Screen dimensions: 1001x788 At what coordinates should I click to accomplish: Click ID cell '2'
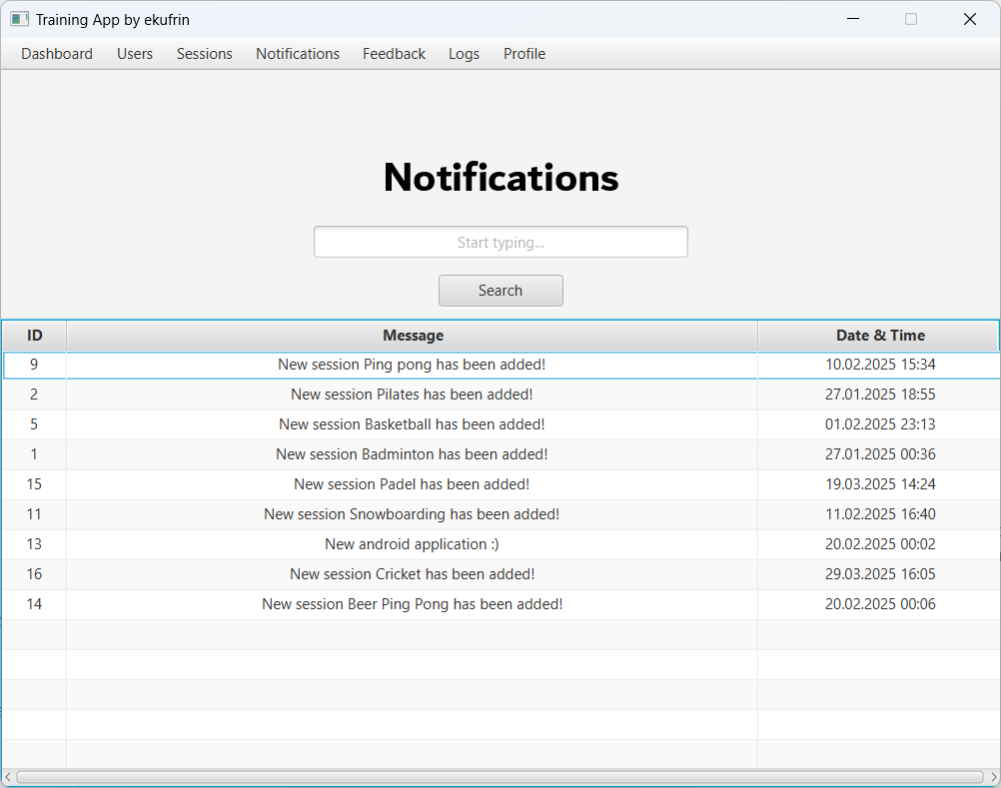[35, 394]
